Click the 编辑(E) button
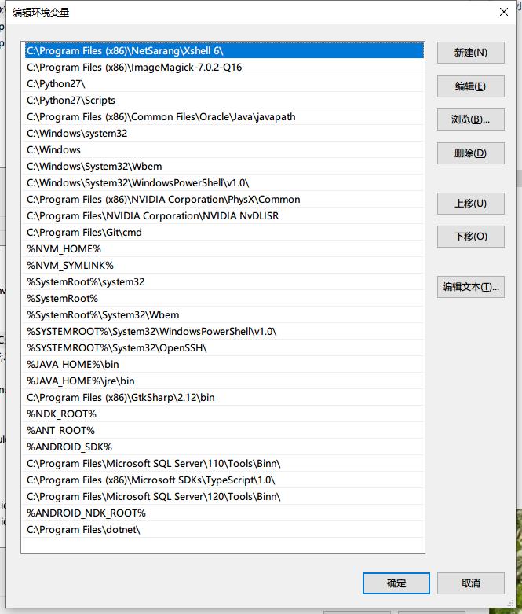Screen dimensions: 522x614 tap(471, 86)
